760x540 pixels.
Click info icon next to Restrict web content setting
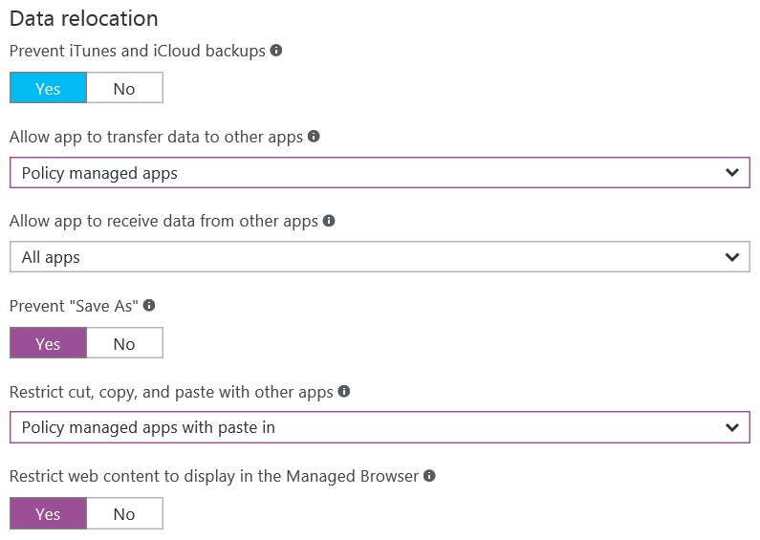pos(429,475)
